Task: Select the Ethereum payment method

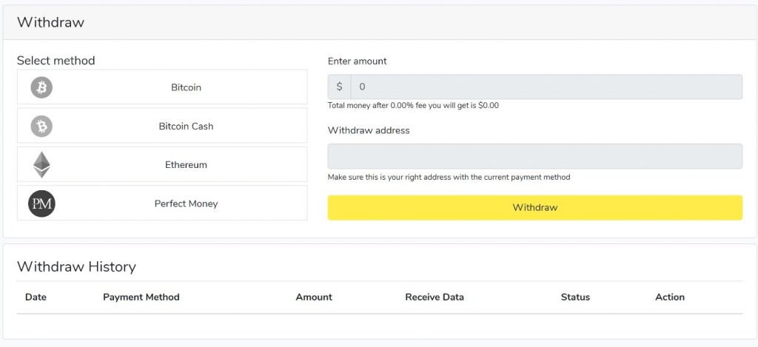Action: [162, 164]
